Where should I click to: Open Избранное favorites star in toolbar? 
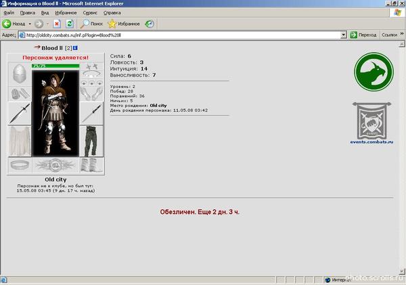point(124,24)
